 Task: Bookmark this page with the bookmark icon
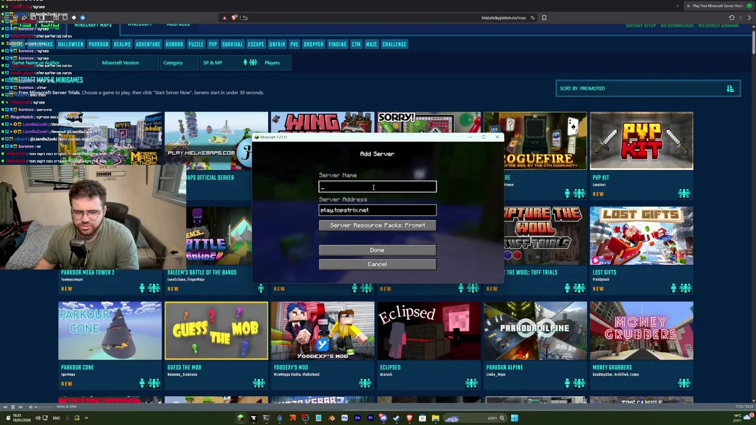[544, 18]
